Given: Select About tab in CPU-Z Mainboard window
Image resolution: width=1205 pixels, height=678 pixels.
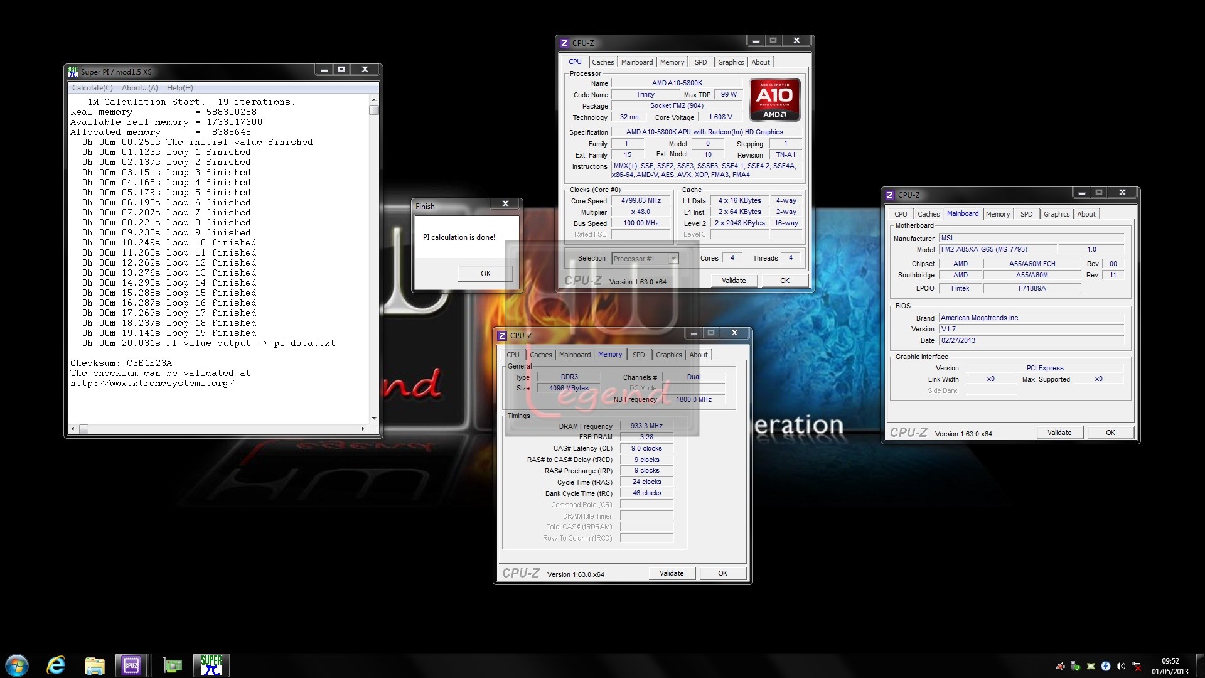Looking at the screenshot, I should [x=1086, y=214].
